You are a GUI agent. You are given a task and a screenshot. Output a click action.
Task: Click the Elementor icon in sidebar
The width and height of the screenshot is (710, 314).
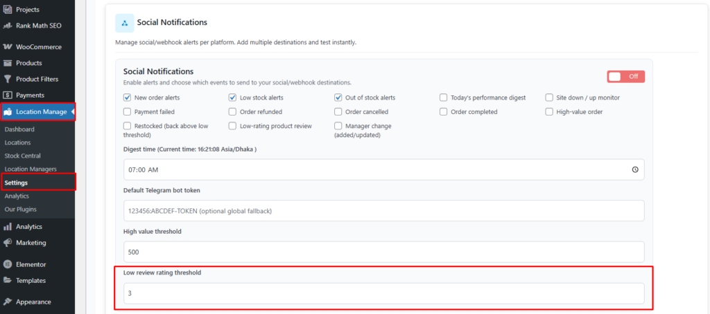coord(8,264)
